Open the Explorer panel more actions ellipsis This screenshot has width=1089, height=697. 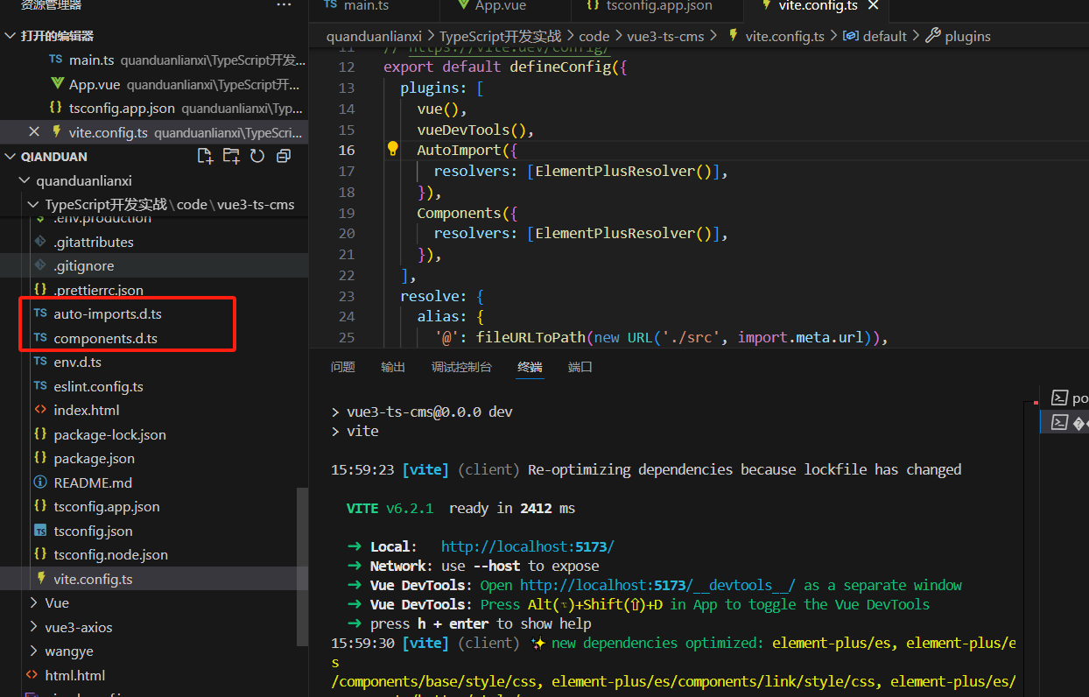284,5
